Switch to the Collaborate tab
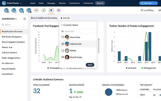Viewport: 161px width, 101px height. [88, 3]
